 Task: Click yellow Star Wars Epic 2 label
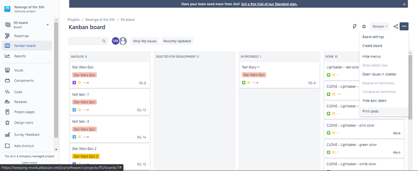pyautogui.click(x=86, y=156)
